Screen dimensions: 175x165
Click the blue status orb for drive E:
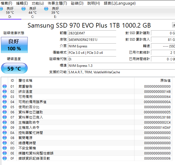[x=46, y=9]
